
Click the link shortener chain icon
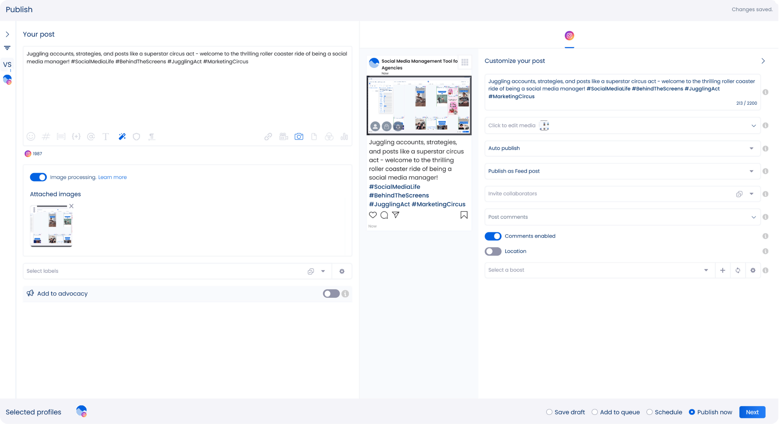[x=268, y=137]
